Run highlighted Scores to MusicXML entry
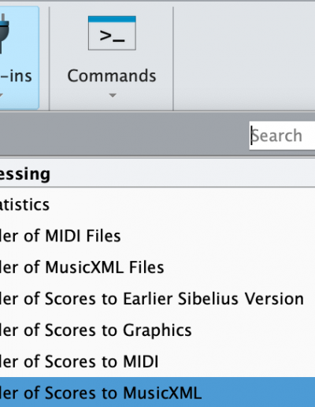The width and height of the screenshot is (315, 407). (x=157, y=392)
